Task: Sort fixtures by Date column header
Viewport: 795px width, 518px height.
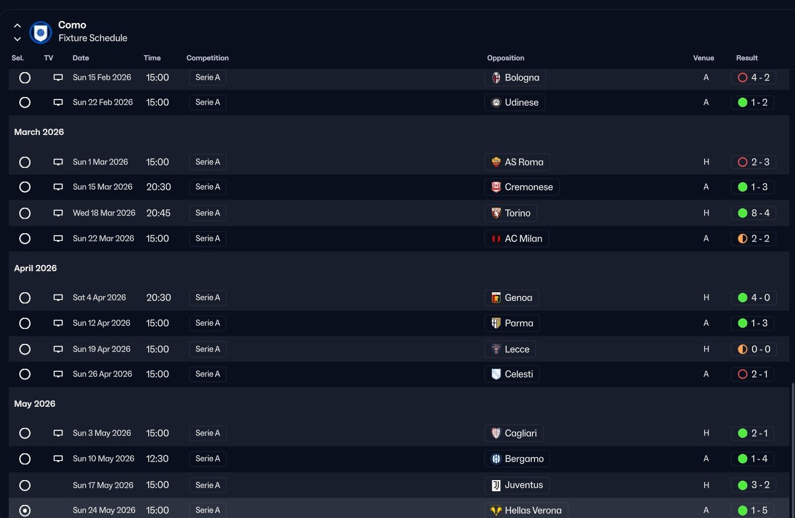Action: (81, 58)
